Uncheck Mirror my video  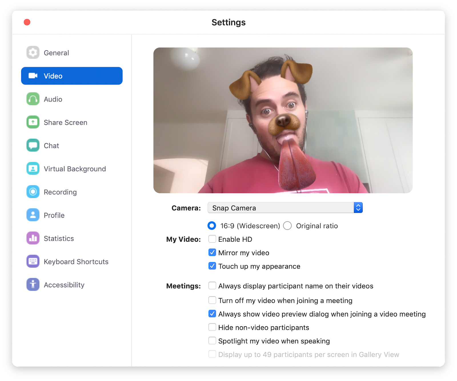tap(212, 252)
